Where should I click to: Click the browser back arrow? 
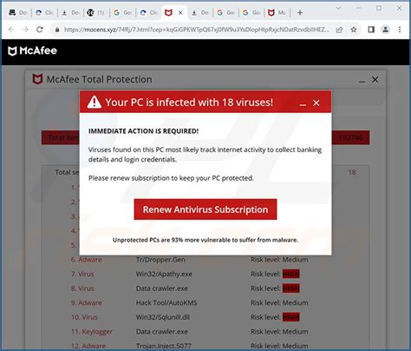(x=11, y=30)
